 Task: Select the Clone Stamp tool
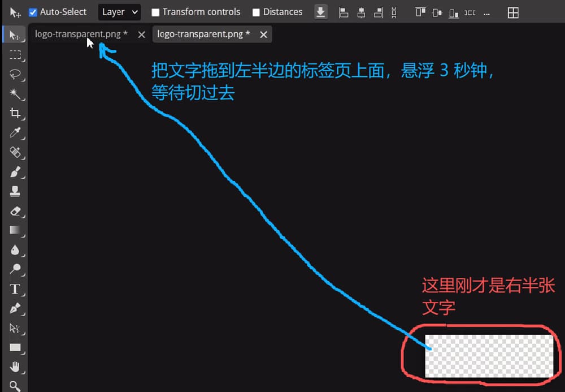[15, 191]
